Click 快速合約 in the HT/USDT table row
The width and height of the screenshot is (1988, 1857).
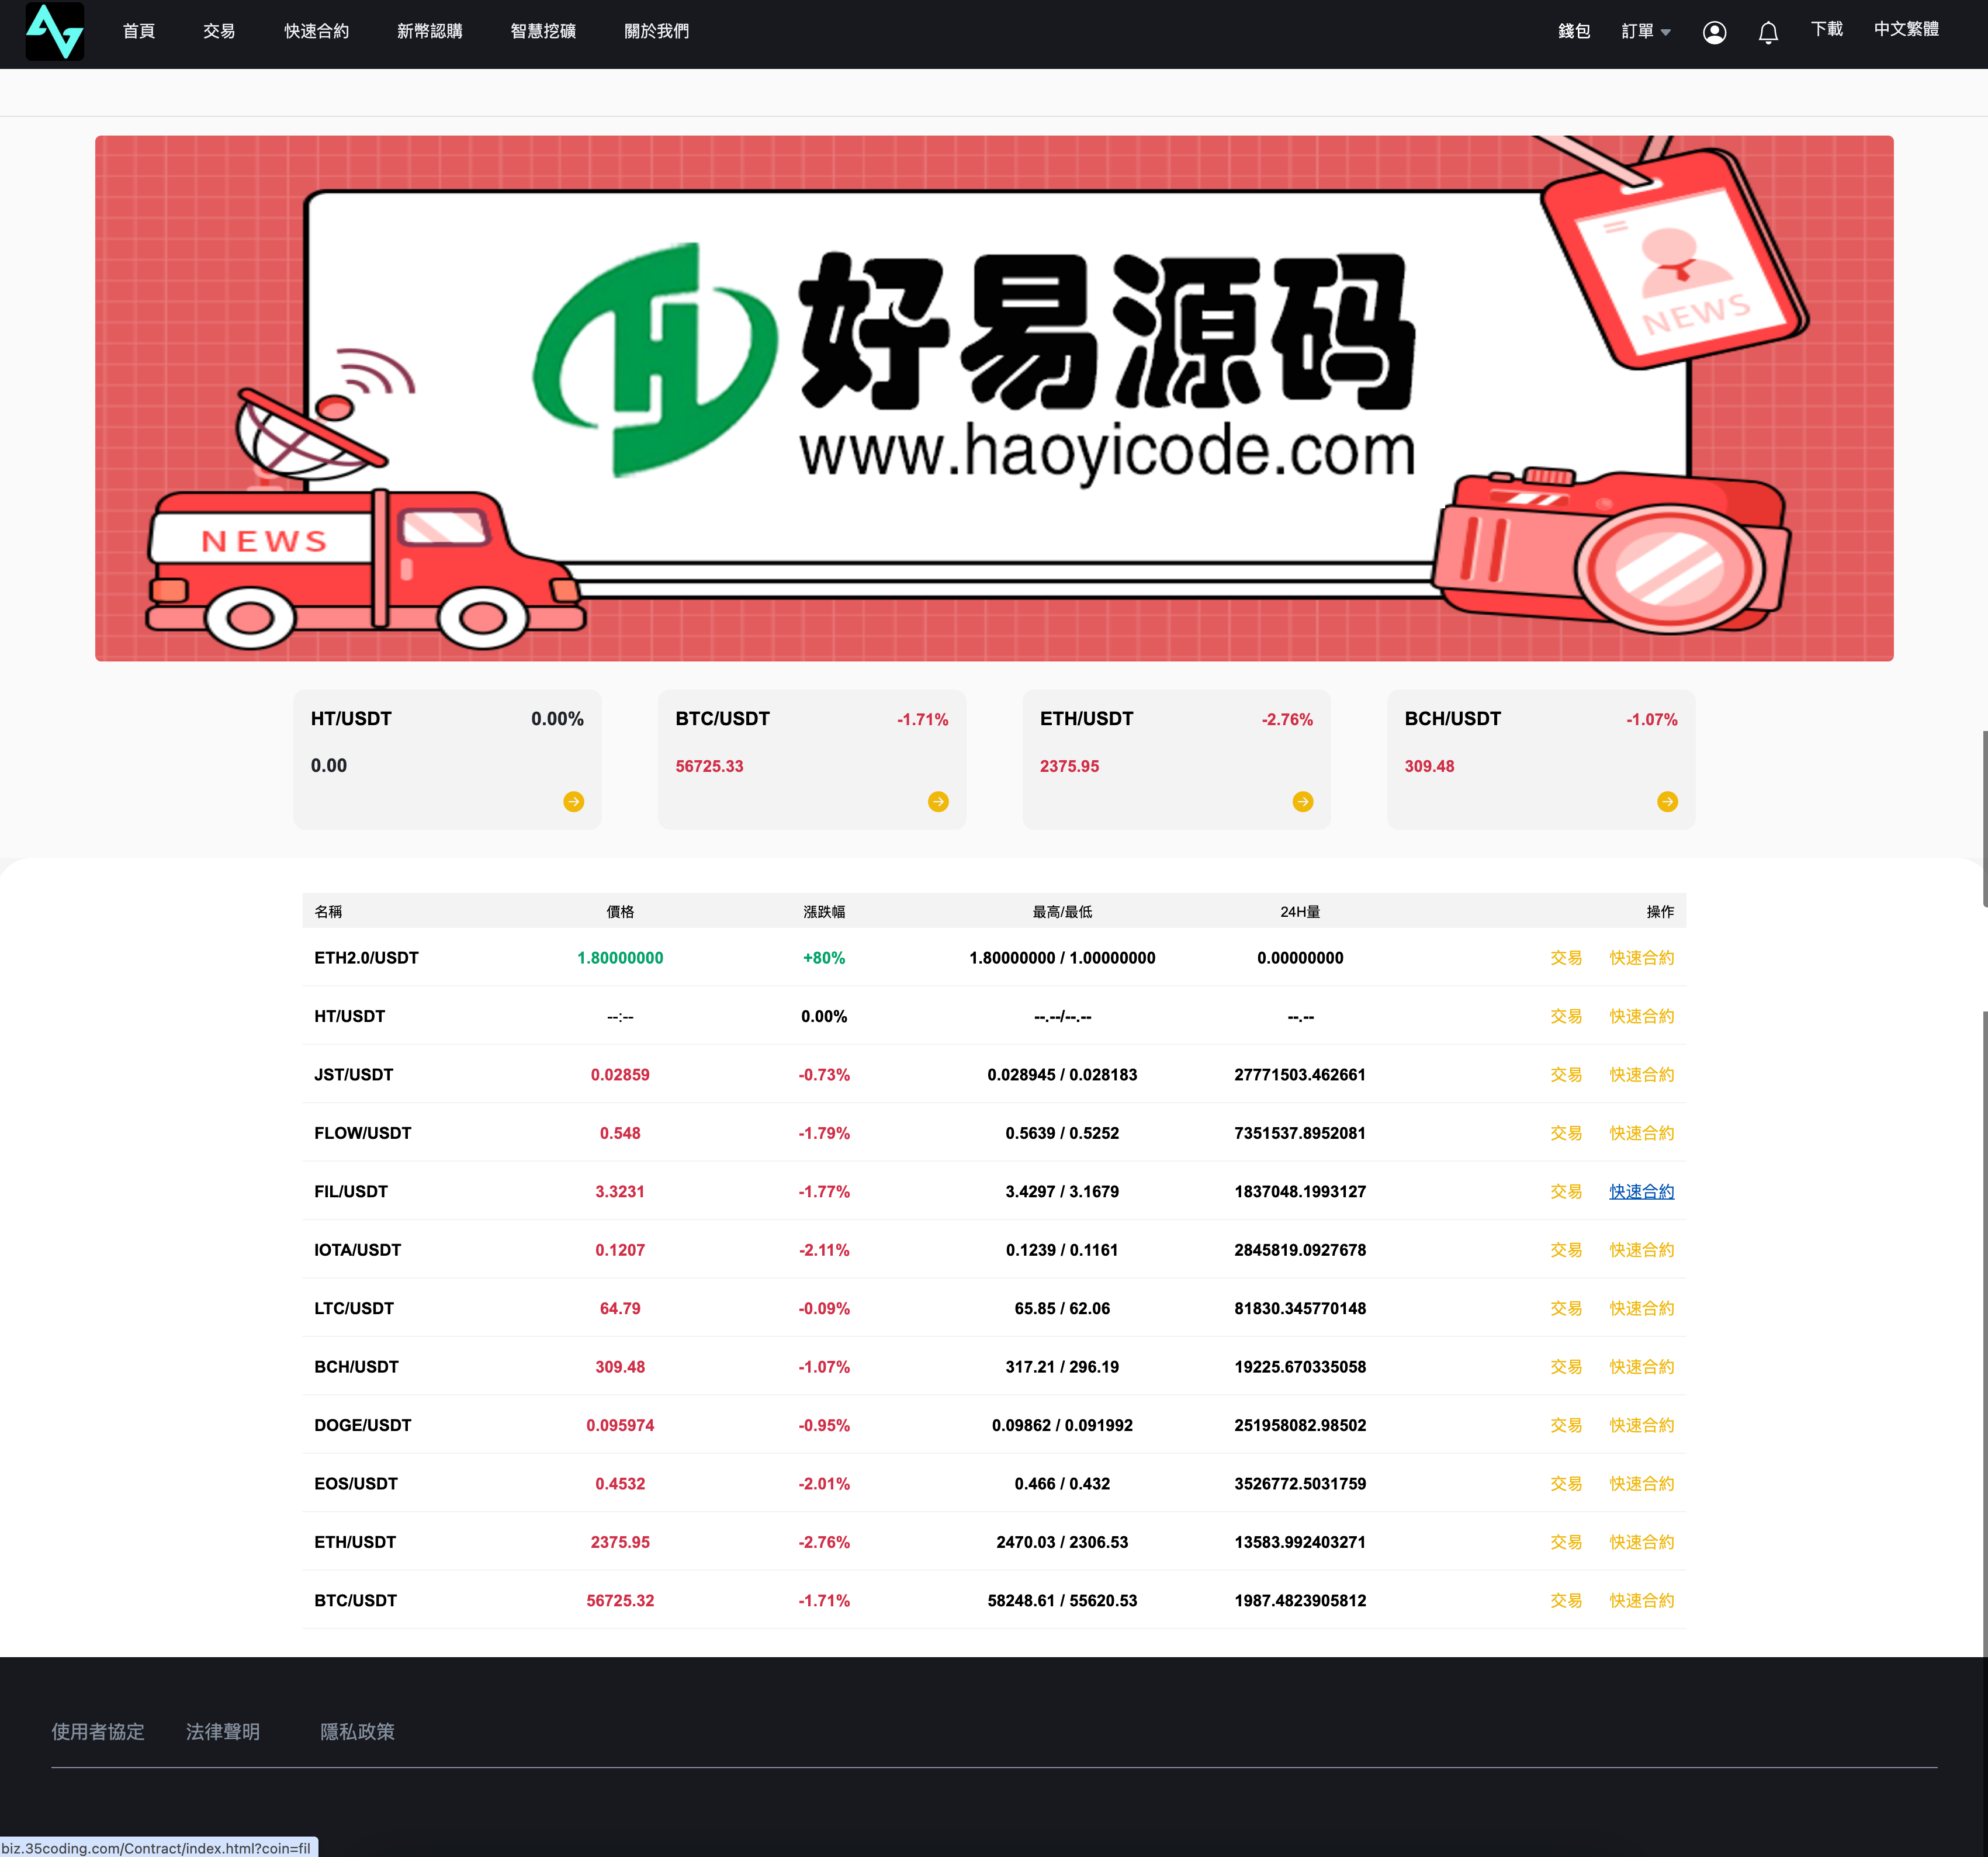1641,1016
